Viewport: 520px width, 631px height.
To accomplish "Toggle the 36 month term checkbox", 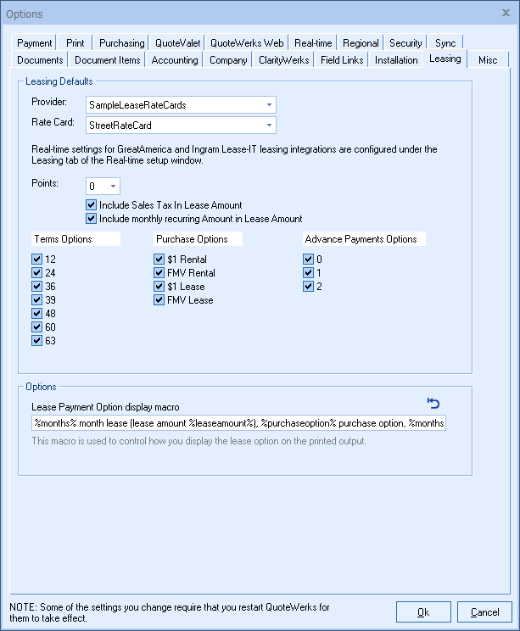I will point(36,287).
